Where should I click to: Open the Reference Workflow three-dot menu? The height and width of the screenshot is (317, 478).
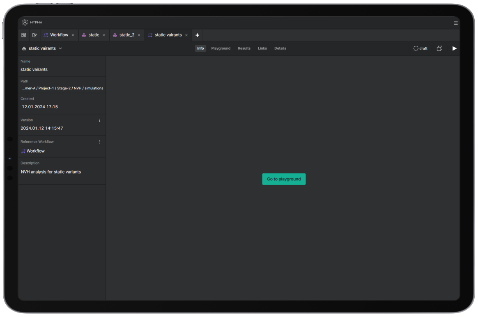tap(99, 142)
